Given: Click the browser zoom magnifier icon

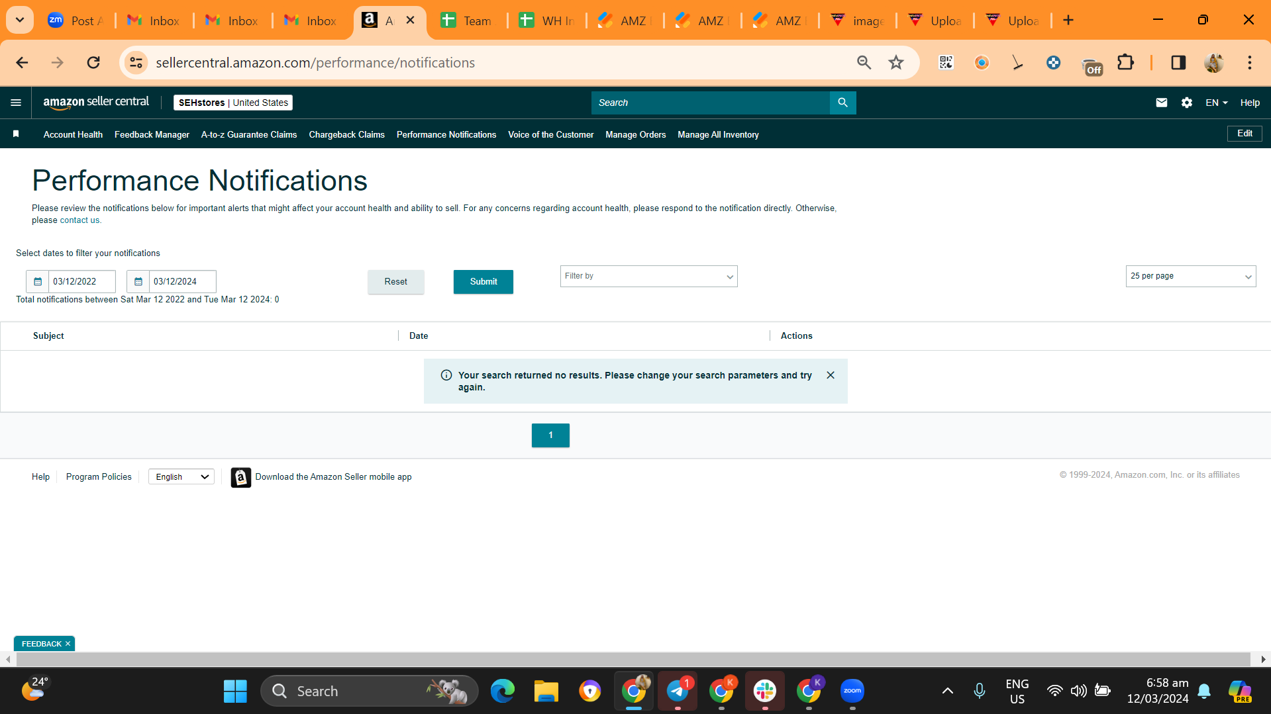Looking at the screenshot, I should click(x=864, y=63).
